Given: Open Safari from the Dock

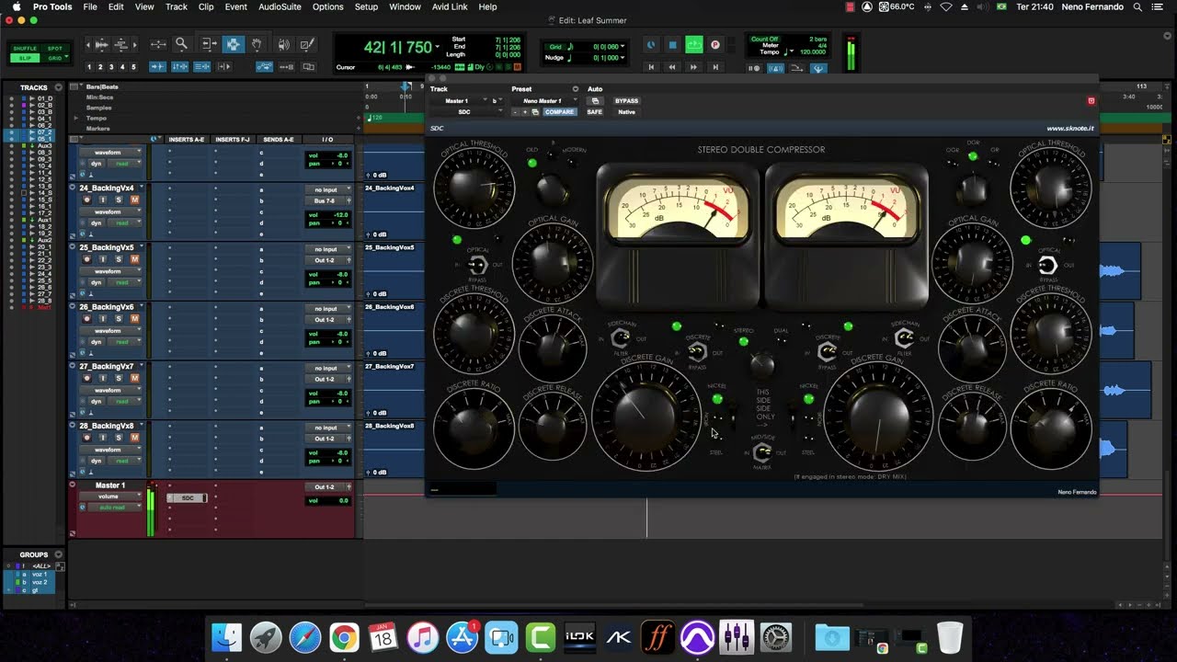Looking at the screenshot, I should coord(305,637).
